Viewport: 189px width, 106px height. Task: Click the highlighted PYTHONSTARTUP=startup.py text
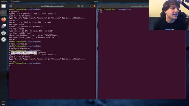click(24, 52)
